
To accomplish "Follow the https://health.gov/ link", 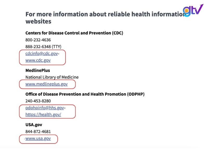I will (x=43, y=114).
